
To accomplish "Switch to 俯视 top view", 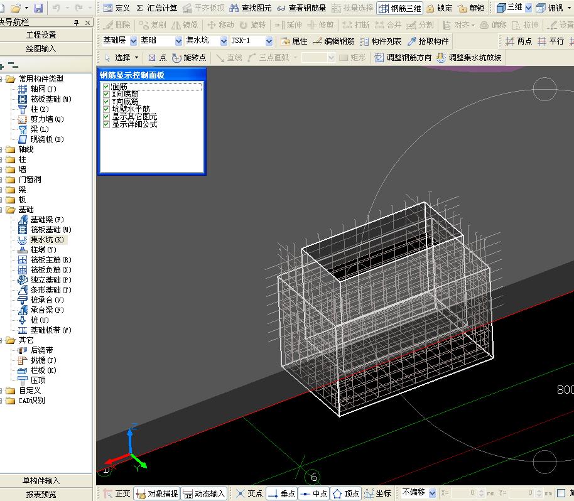I will (x=549, y=8).
